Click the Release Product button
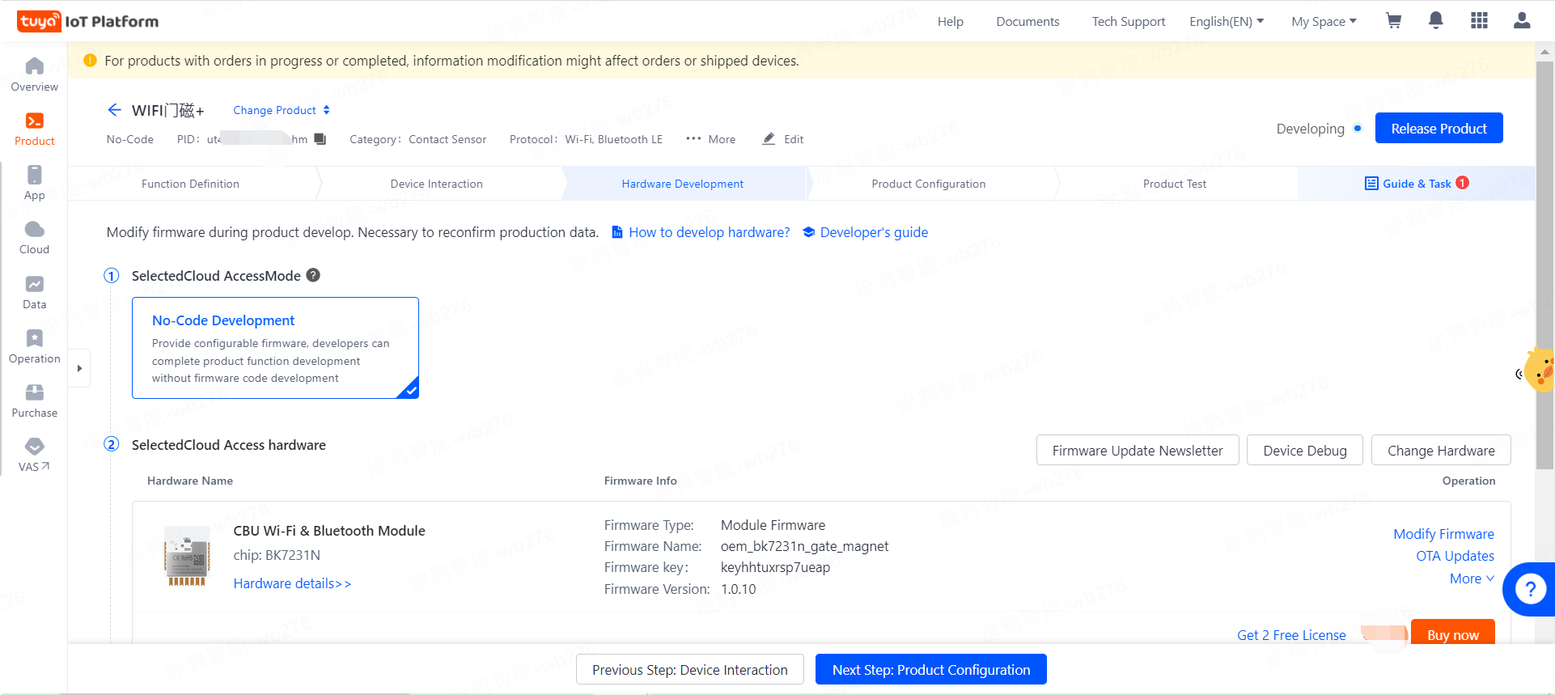Image resolution: width=1555 pixels, height=695 pixels. 1439,129
